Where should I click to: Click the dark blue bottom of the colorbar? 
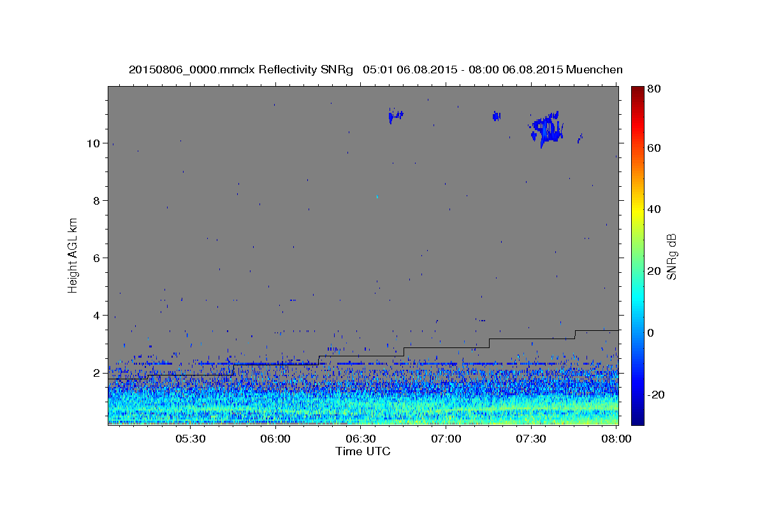point(637,418)
